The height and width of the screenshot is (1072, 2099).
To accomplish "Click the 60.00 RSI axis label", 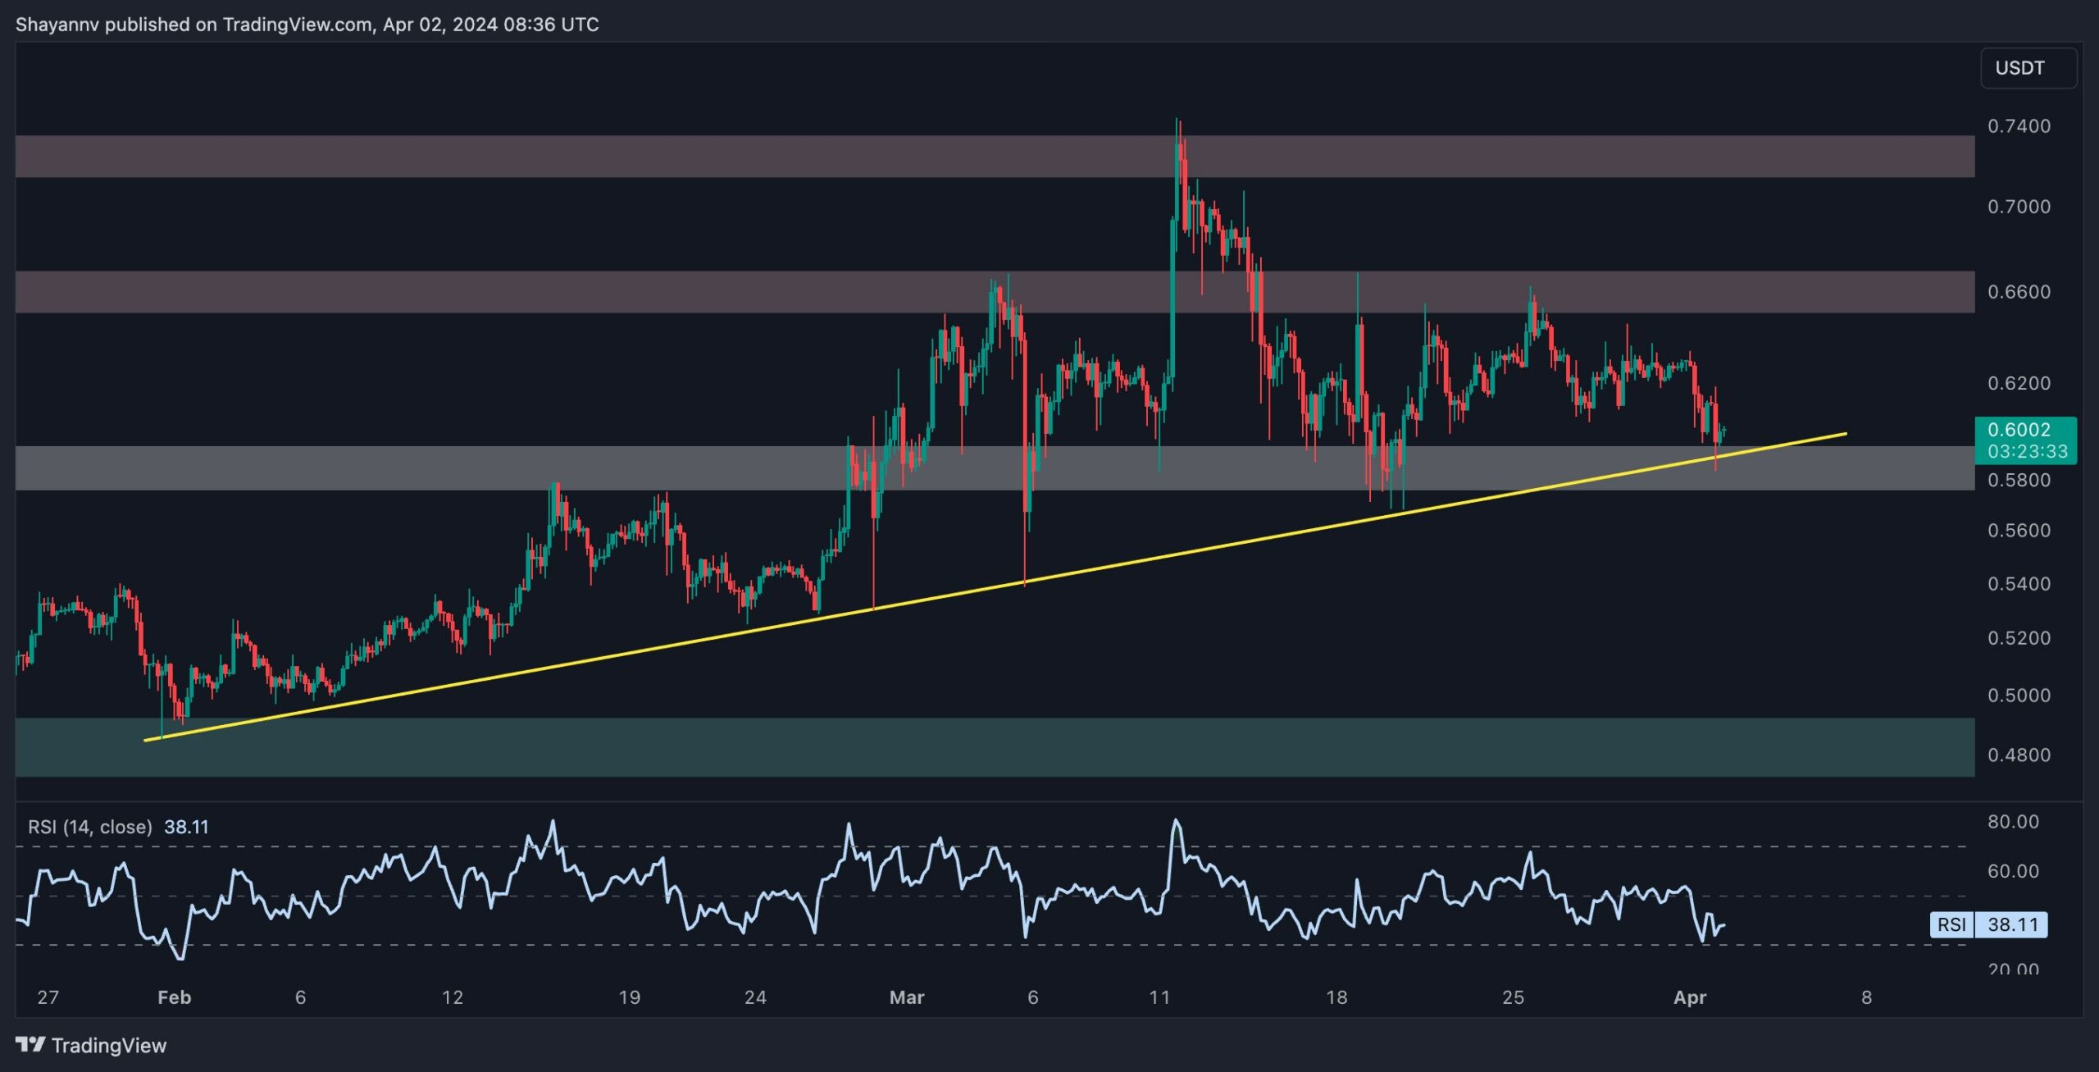I will pos(2013,871).
